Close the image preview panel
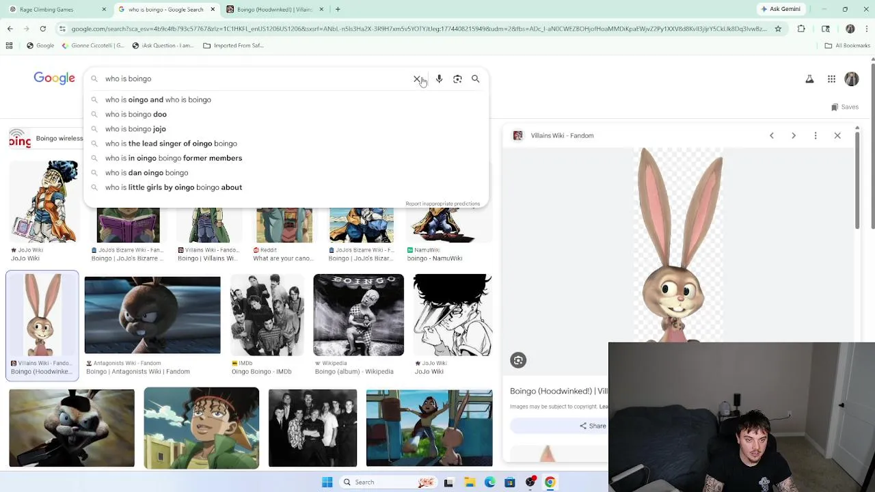875x492 pixels. pos(837,135)
